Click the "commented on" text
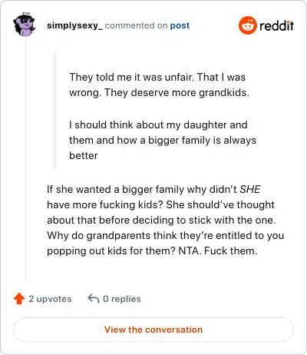Viewport: 307px width, 355px height. [137, 25]
